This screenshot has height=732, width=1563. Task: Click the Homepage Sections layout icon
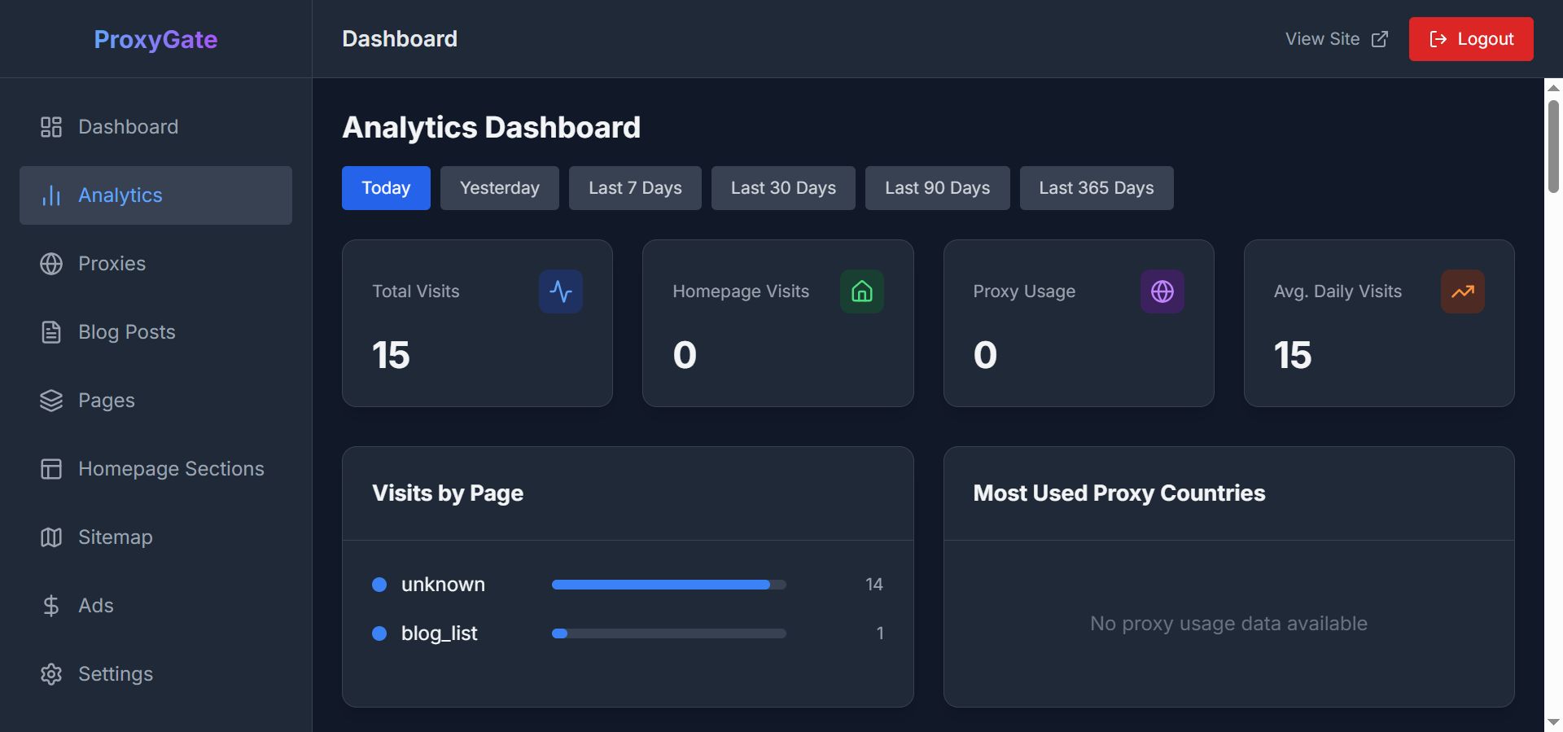point(51,469)
